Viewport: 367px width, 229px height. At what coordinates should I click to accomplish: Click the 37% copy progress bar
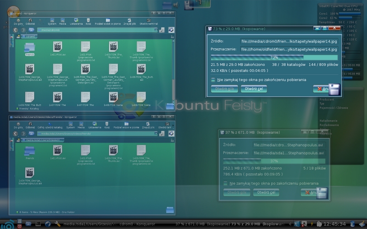(274, 161)
